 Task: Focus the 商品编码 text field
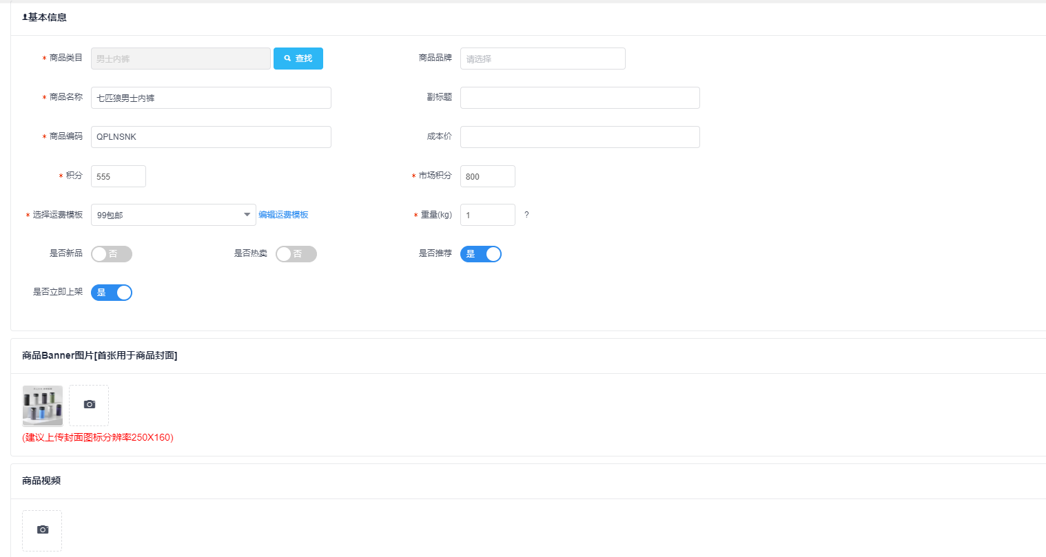[211, 137]
